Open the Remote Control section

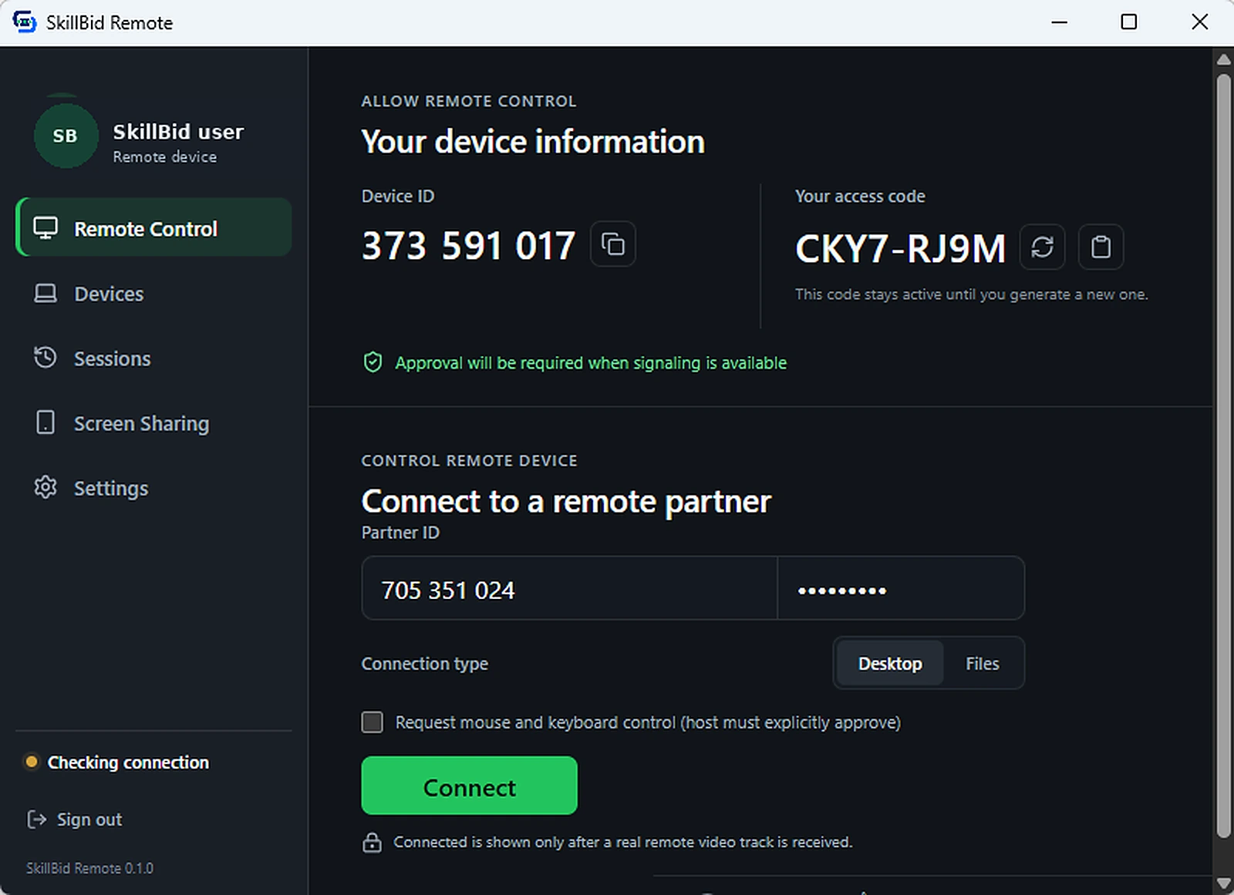[153, 228]
